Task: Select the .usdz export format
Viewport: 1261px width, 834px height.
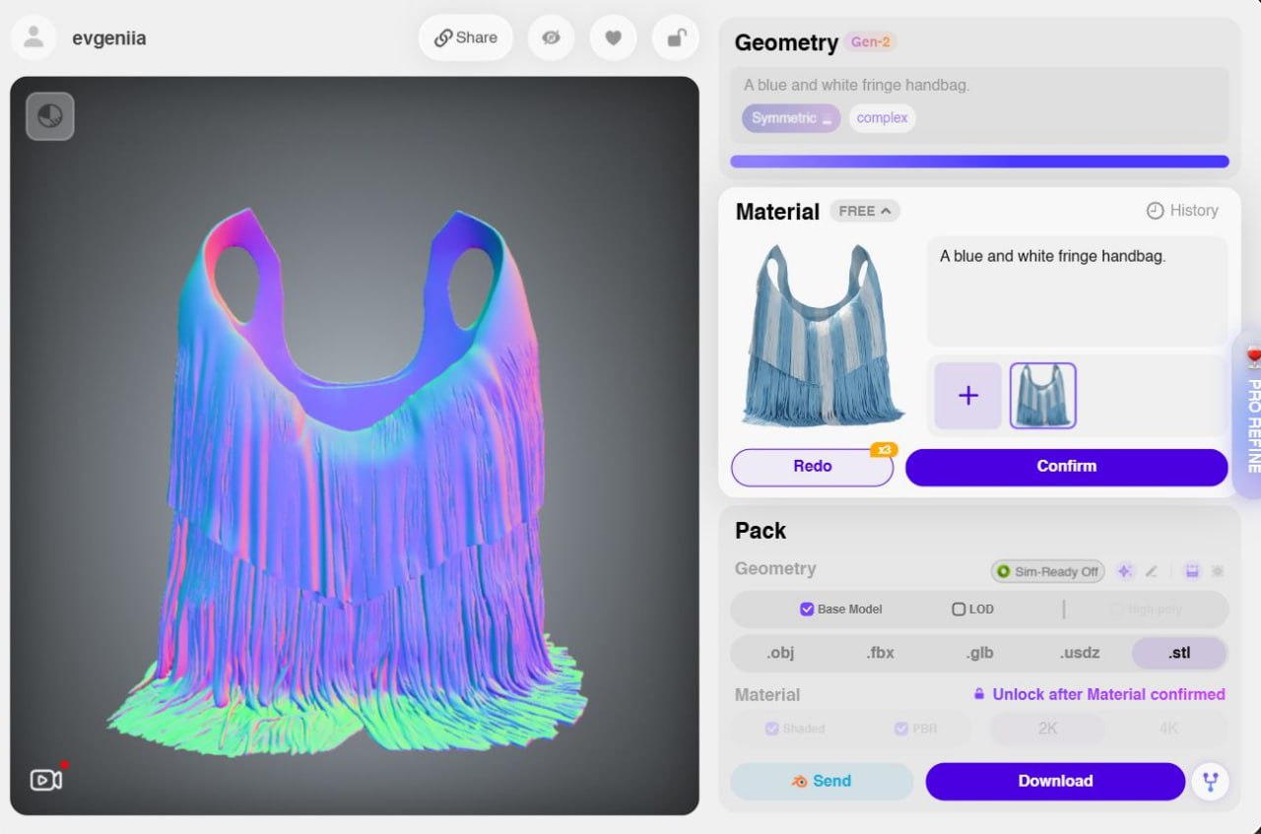Action: coord(1080,653)
